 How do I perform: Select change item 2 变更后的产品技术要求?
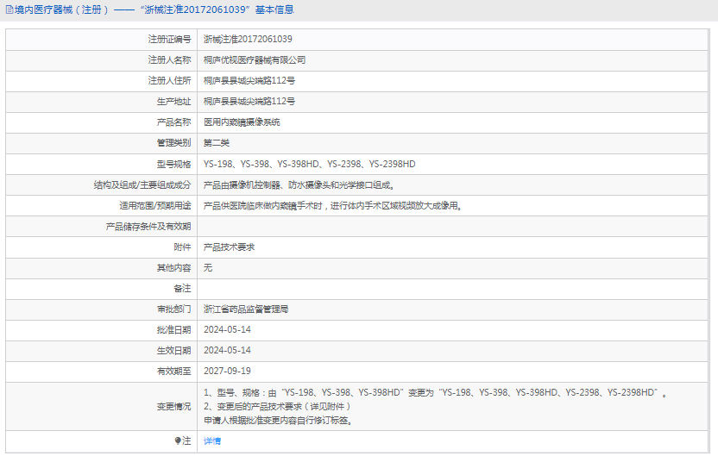277,406
